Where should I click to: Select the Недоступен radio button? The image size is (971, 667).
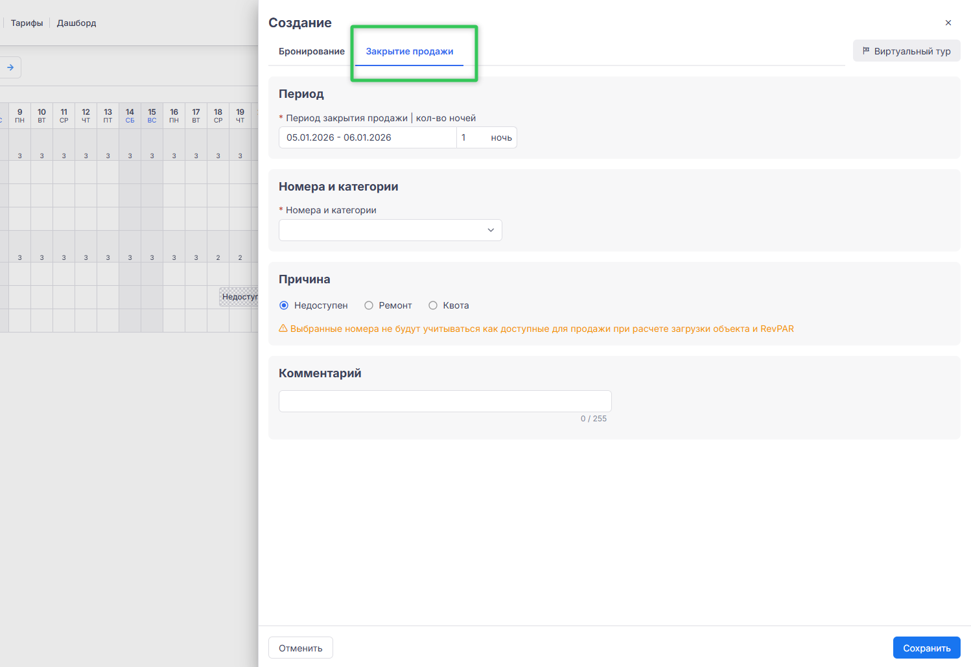coord(284,305)
